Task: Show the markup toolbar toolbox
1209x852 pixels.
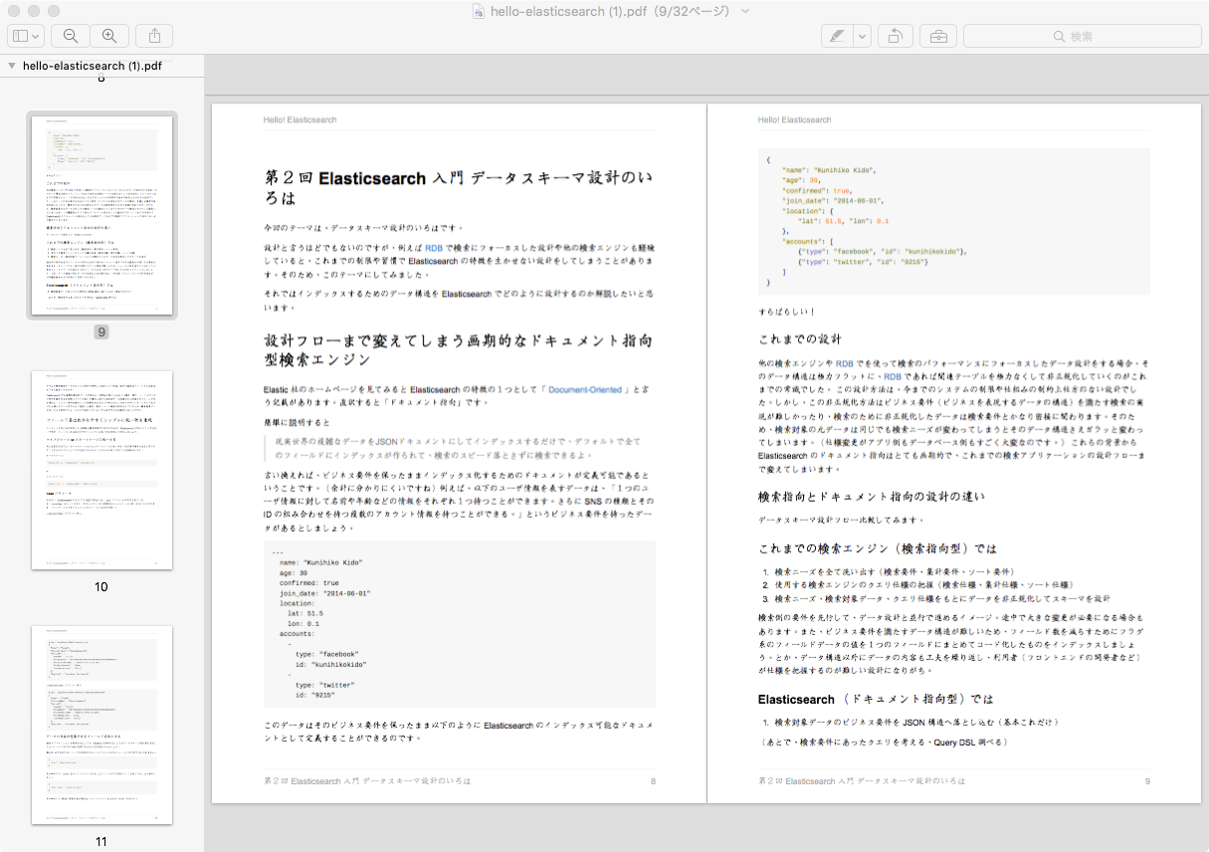Action: pos(938,36)
